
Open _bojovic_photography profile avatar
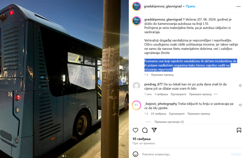136,105
